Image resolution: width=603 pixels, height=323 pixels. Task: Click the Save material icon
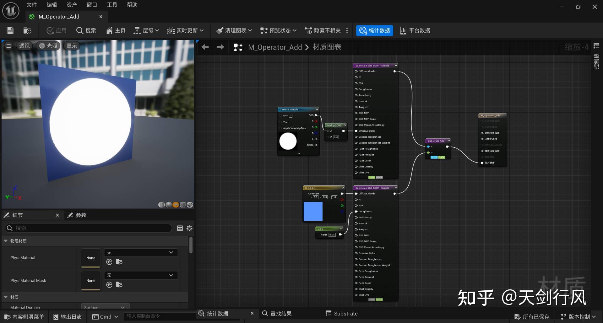point(10,30)
